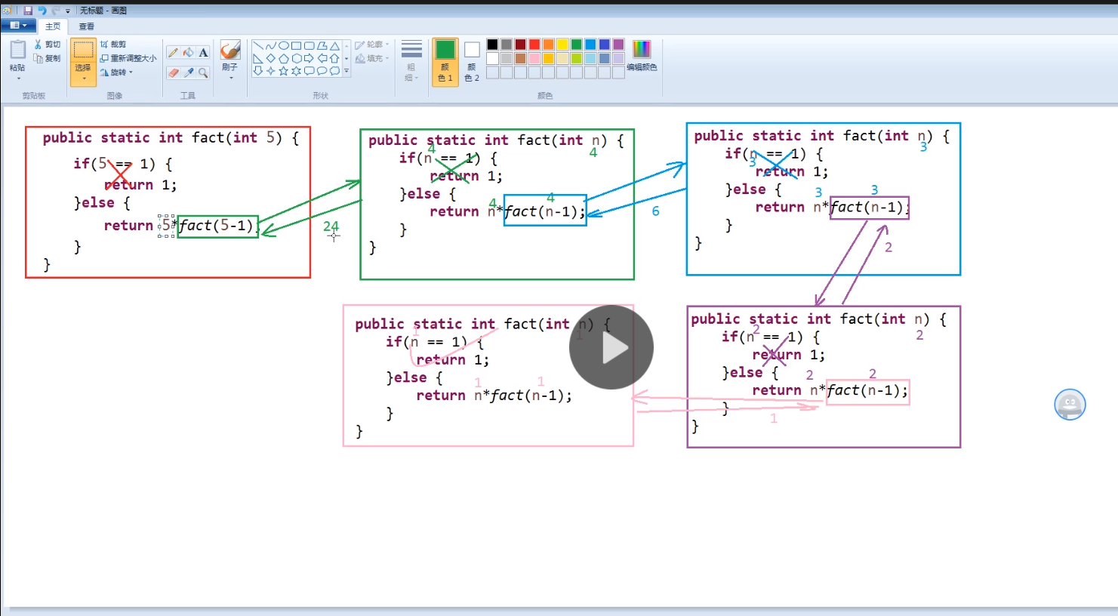The width and height of the screenshot is (1118, 616).
Task: Select the Magnifier tool
Action: tap(203, 72)
